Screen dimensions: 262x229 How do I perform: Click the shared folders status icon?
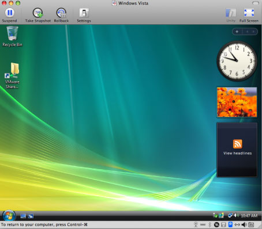pyautogui.click(x=251, y=224)
